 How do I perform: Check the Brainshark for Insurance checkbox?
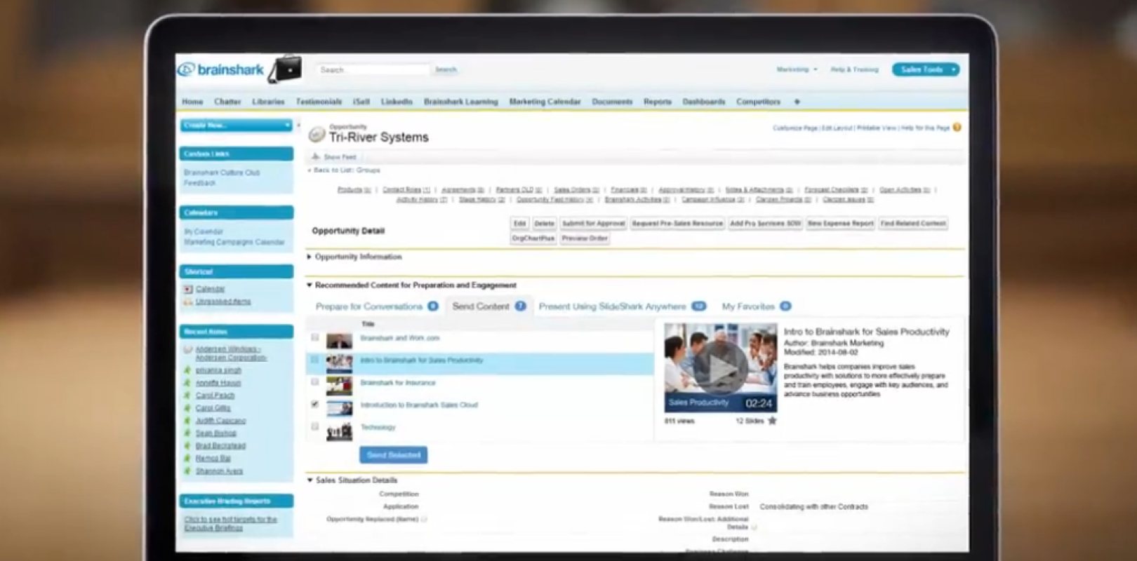(x=314, y=382)
